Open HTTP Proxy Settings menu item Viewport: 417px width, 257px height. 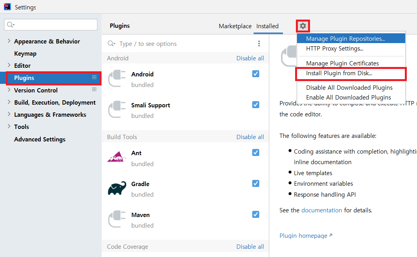tap(351, 49)
